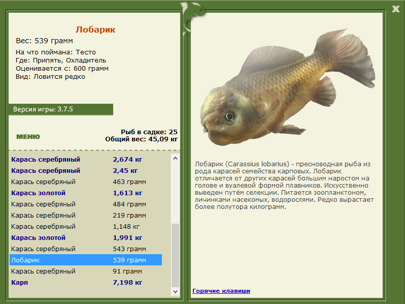The image size is (405, 304).
Task: Select Карась золотой 1,613 кг entry
Action: [86, 193]
